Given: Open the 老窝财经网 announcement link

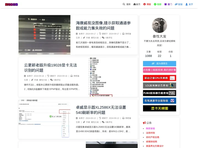Looking at the screenshot, I should coord(152,142).
